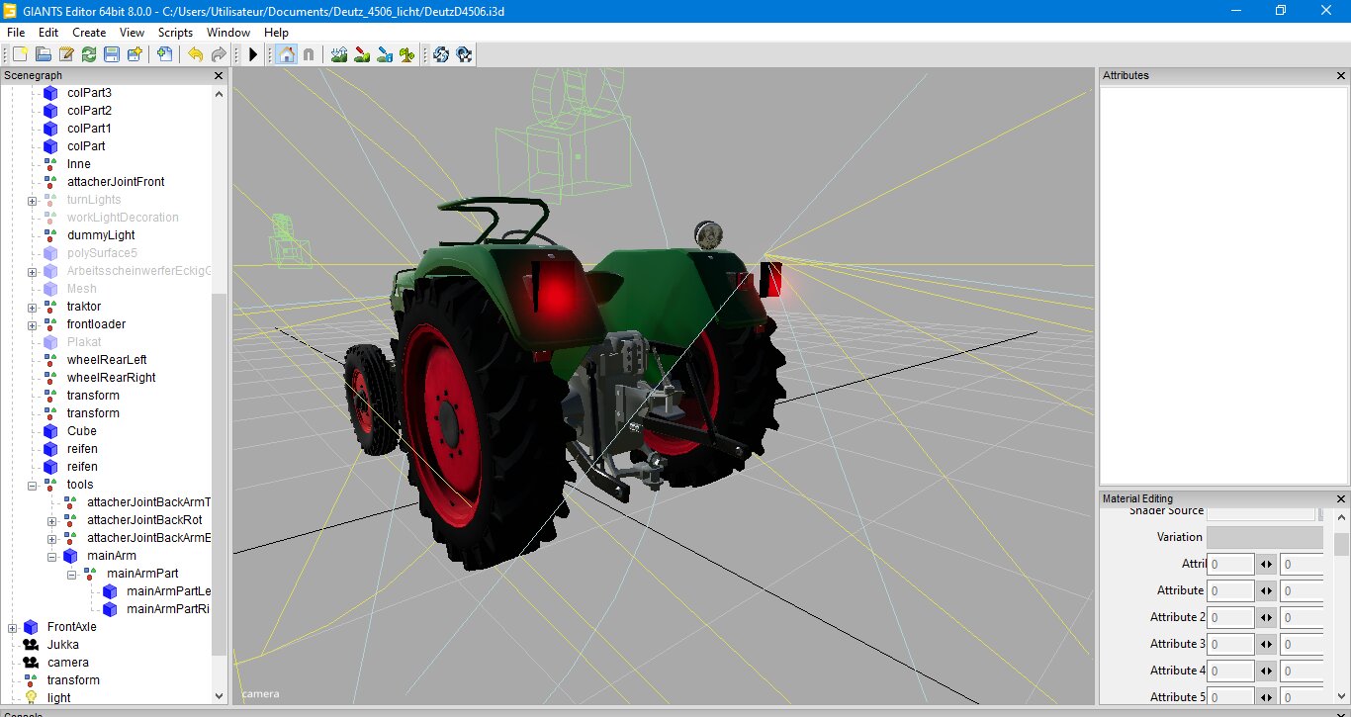
Task: Select the terrain info layer paint icon
Action: (x=385, y=54)
